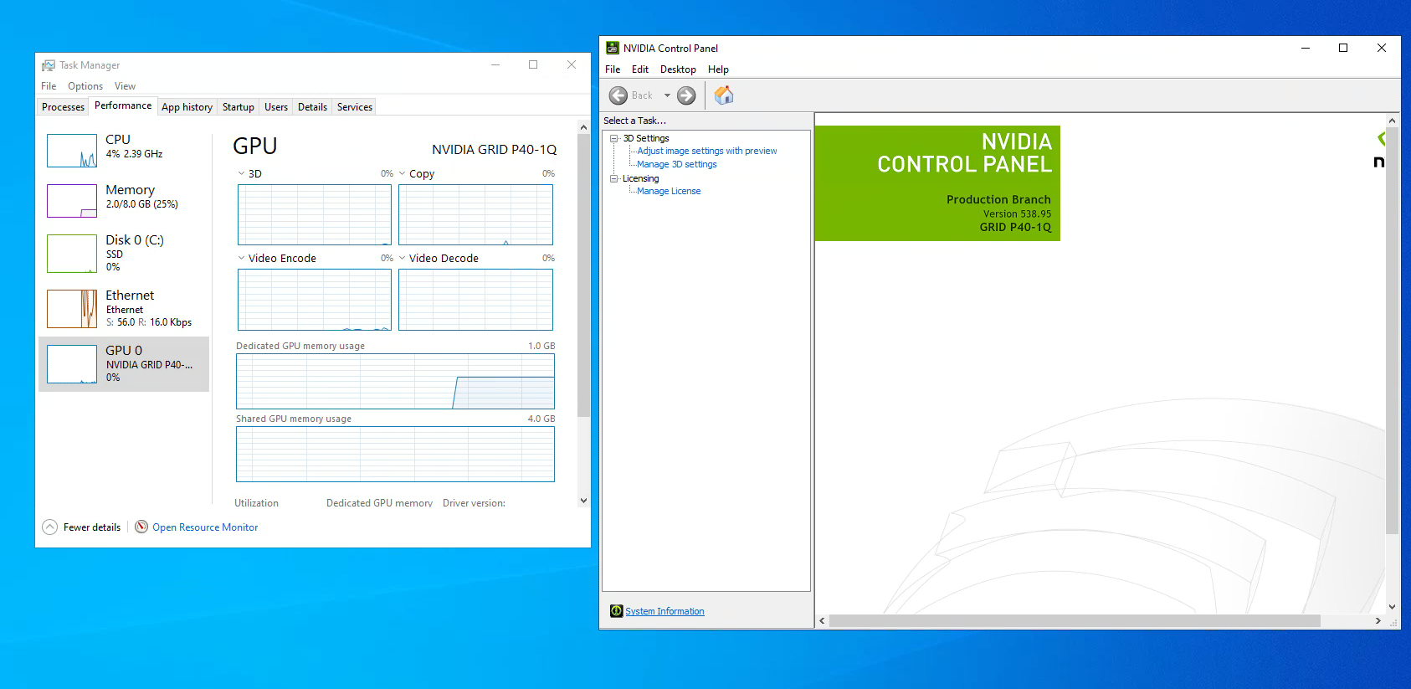Open the Manage License link
1411x689 pixels.
coord(669,191)
